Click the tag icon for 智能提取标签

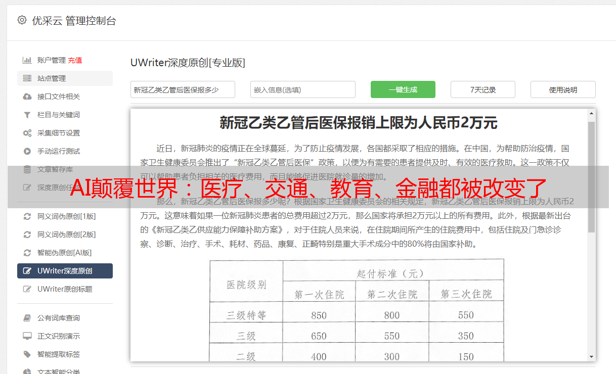[27, 354]
